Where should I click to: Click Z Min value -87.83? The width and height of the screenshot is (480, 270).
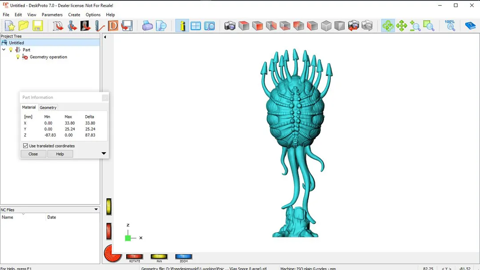(50, 135)
